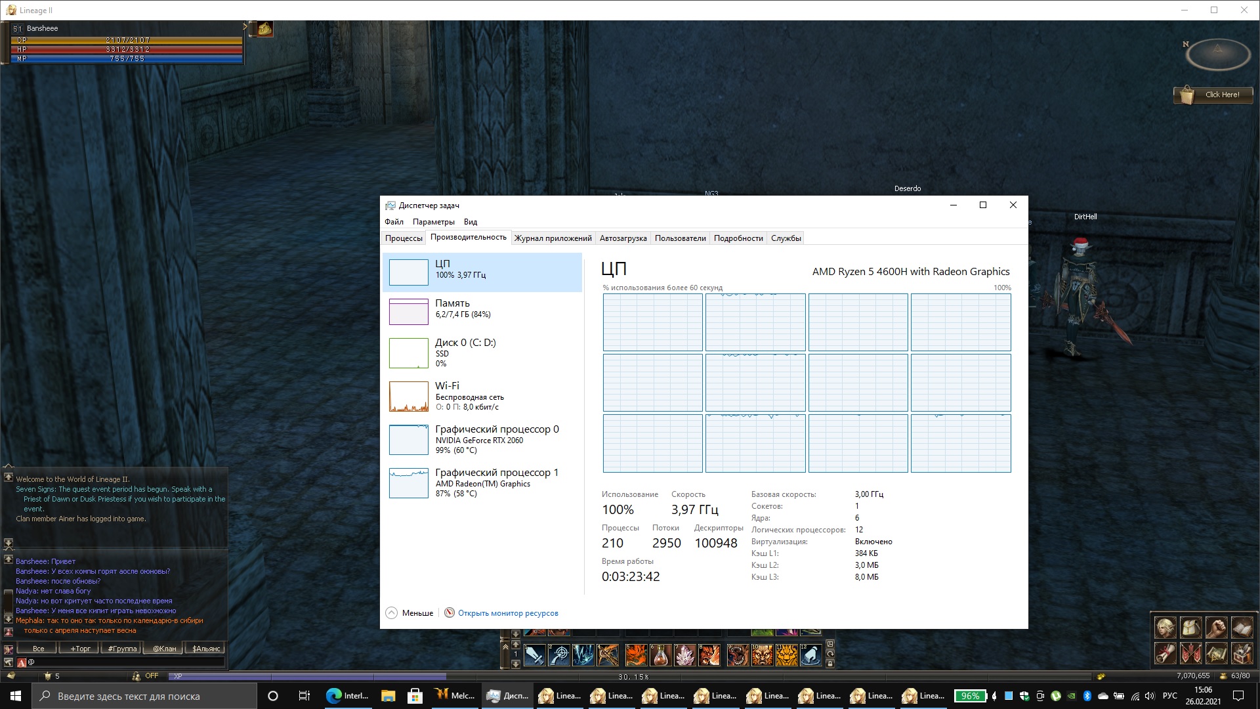Switch the РУС keyboard language indicator
This screenshot has width=1260, height=709.
click(1169, 696)
